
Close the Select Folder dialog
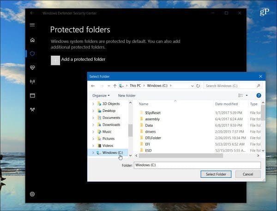(260, 76)
